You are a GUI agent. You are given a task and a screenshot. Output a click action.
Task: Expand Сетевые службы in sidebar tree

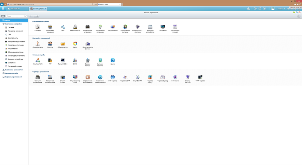point(11,73)
